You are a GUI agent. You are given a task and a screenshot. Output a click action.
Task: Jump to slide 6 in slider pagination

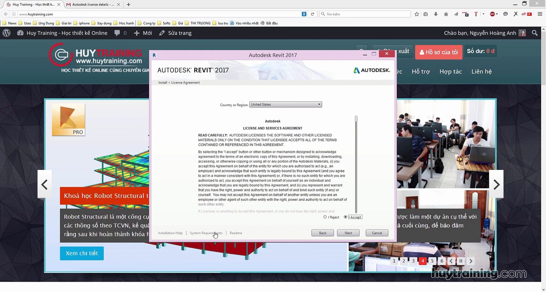[442, 261]
